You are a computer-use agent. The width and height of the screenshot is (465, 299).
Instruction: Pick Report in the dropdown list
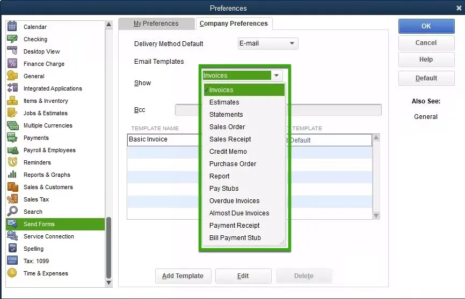[x=244, y=176]
